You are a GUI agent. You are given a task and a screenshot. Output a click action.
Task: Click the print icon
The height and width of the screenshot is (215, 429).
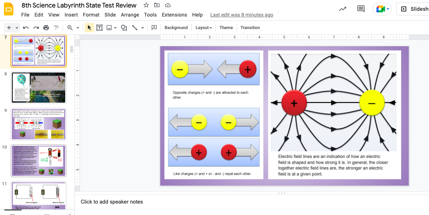[46, 28]
